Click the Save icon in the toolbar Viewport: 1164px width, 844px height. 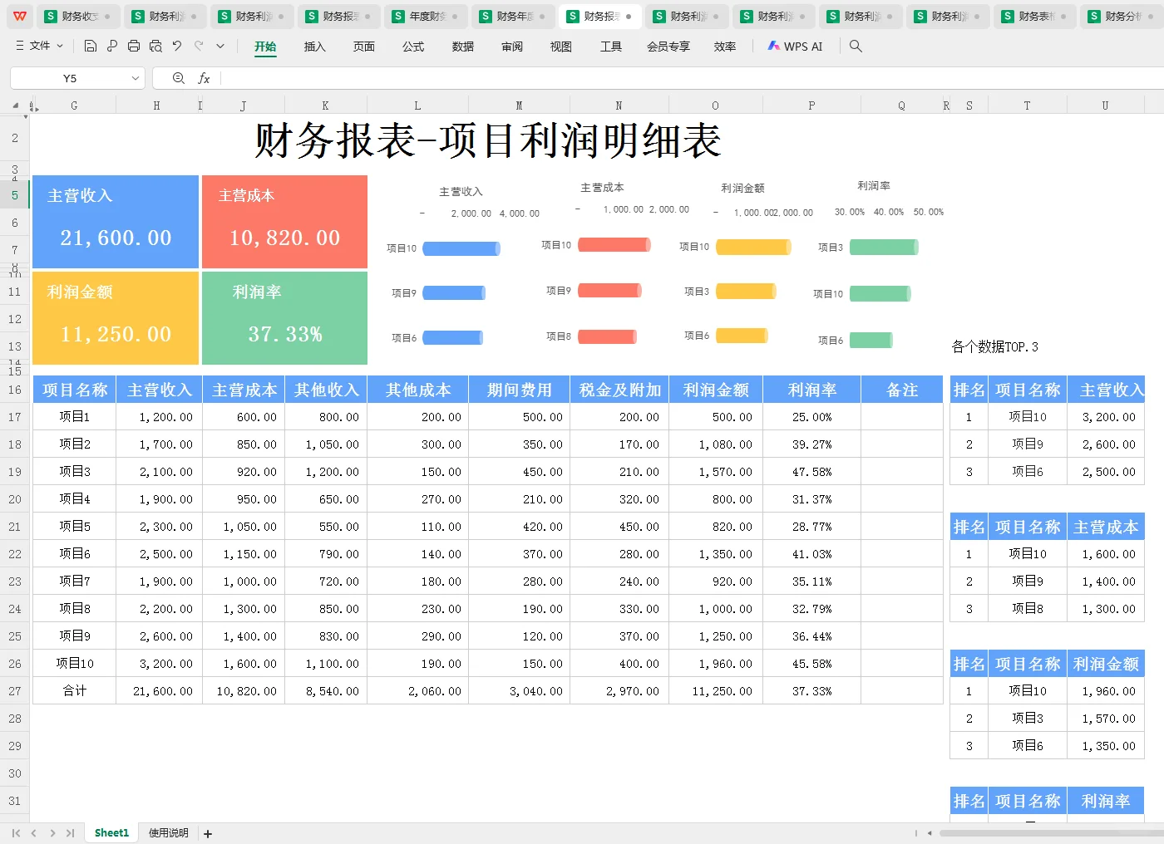(x=91, y=46)
